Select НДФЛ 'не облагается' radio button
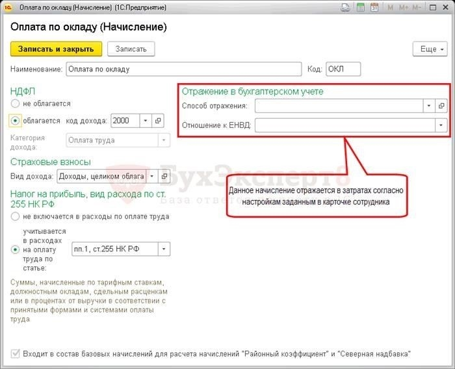 coord(15,103)
